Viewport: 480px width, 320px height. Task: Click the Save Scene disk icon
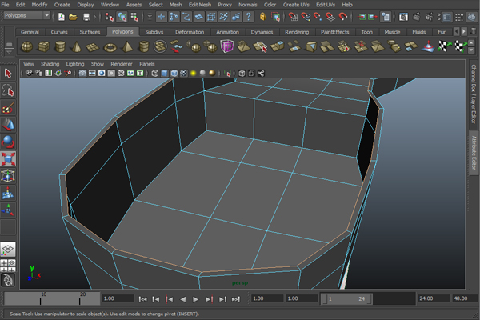point(86,17)
